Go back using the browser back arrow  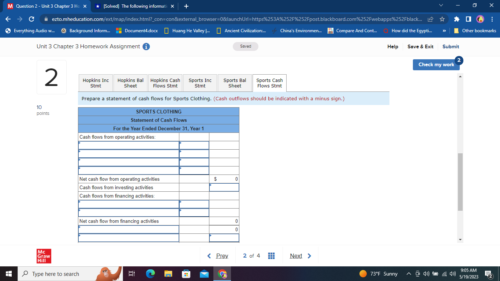tap(8, 19)
